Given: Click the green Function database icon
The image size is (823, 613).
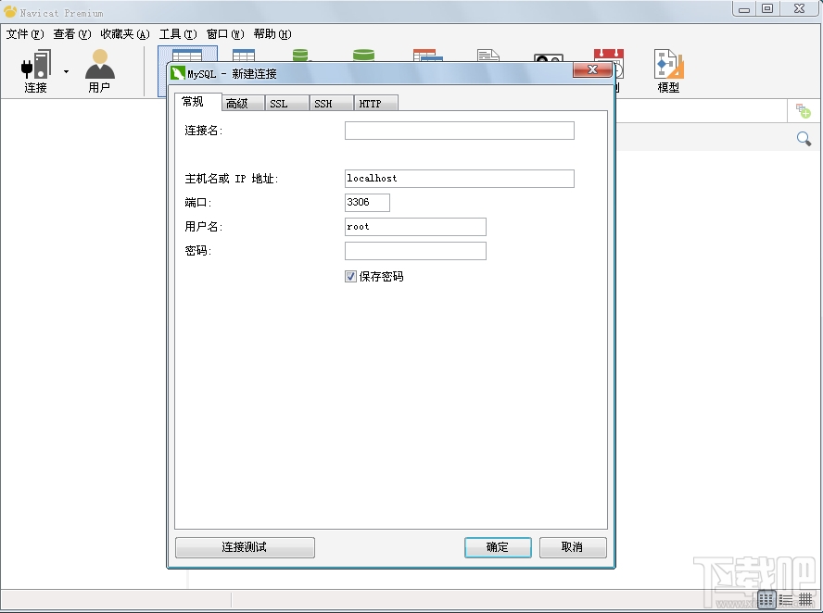Looking at the screenshot, I should pyautogui.click(x=300, y=55).
